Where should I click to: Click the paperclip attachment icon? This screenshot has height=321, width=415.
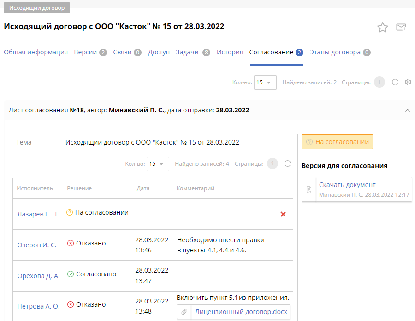pos(184,312)
